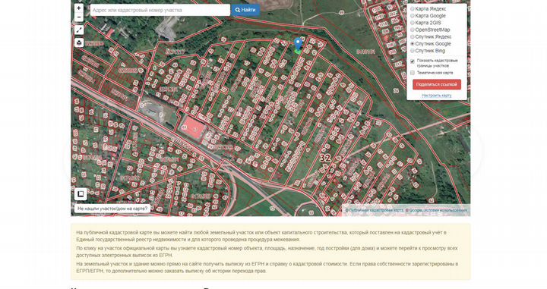Click the Найти search button
Screen dimensions: 547x289
click(245, 10)
